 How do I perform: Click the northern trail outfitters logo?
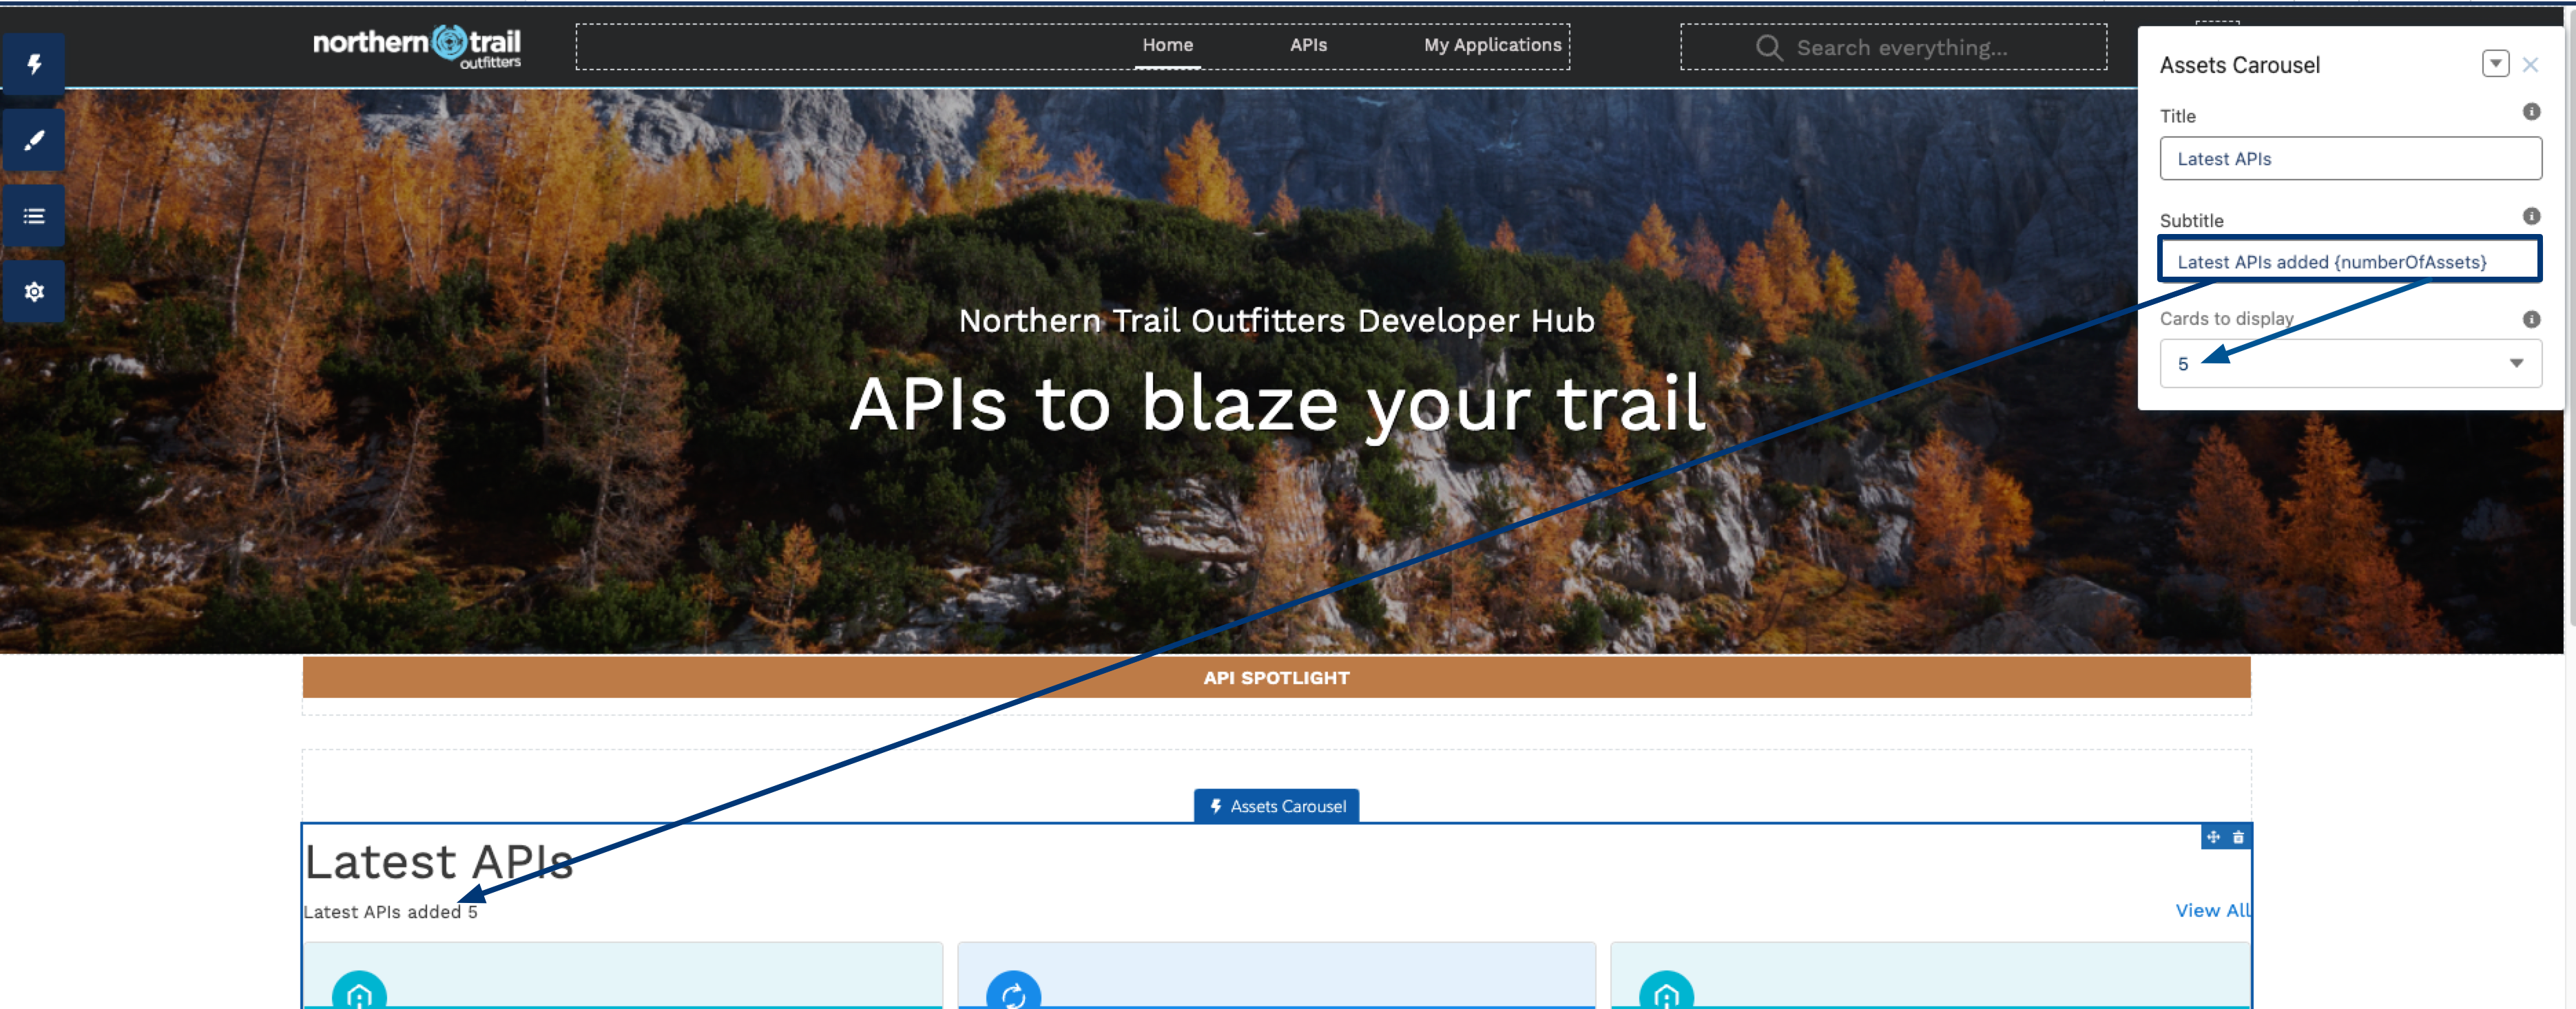click(417, 46)
